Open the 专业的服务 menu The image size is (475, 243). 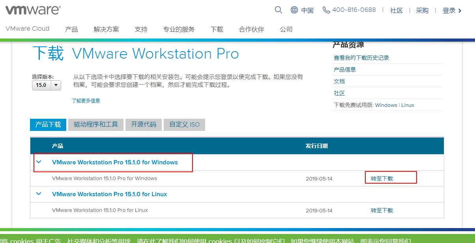(x=179, y=29)
